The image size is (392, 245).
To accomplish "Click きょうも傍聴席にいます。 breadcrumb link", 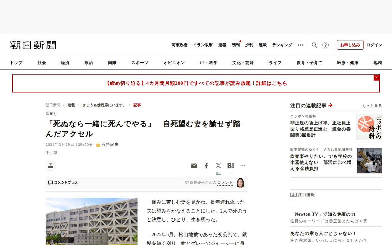I will point(104,105).
